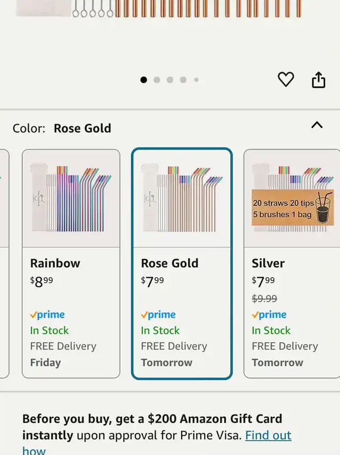
Task: Collapse the Color section chevron
Action: coord(317,126)
